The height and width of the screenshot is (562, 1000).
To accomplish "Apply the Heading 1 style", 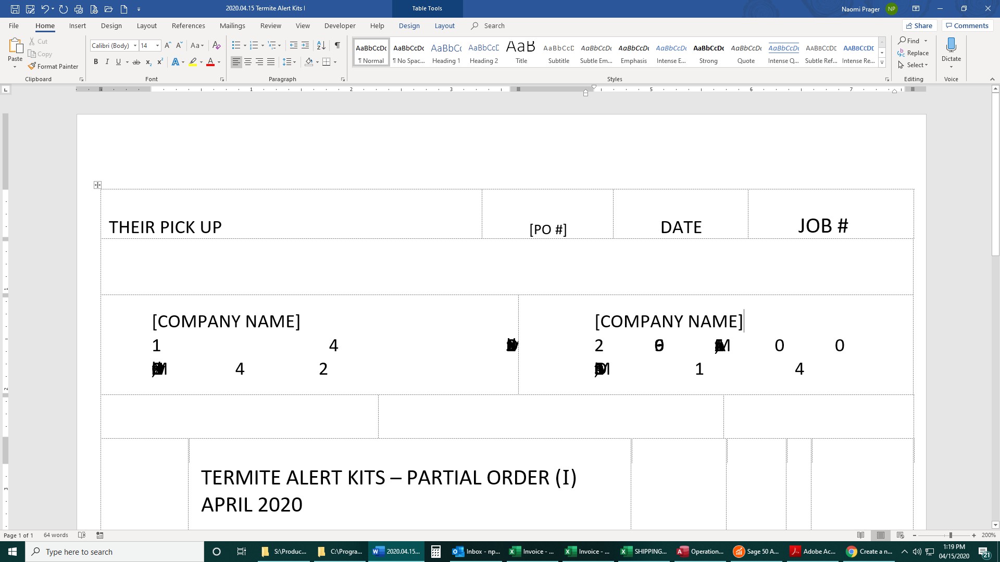I will tap(446, 52).
